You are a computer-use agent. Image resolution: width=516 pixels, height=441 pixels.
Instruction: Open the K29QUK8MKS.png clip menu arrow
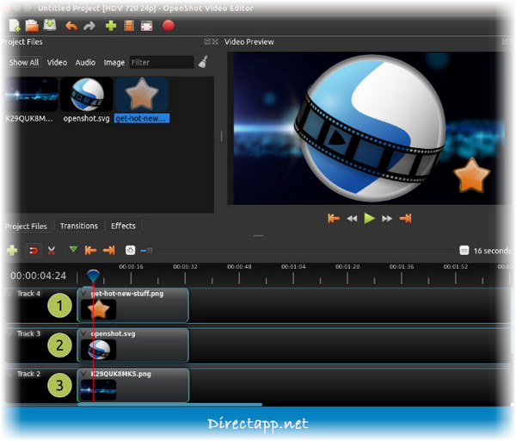point(84,374)
